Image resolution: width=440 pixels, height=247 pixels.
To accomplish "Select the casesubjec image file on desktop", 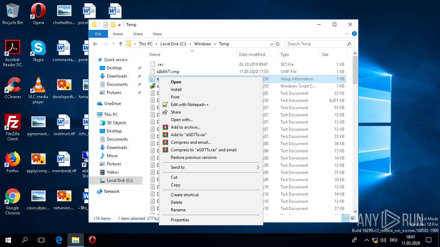I will [x=38, y=199].
